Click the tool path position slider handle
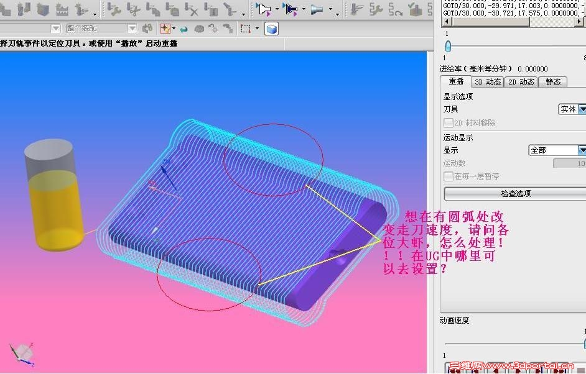586x374 pixels. tap(448, 46)
